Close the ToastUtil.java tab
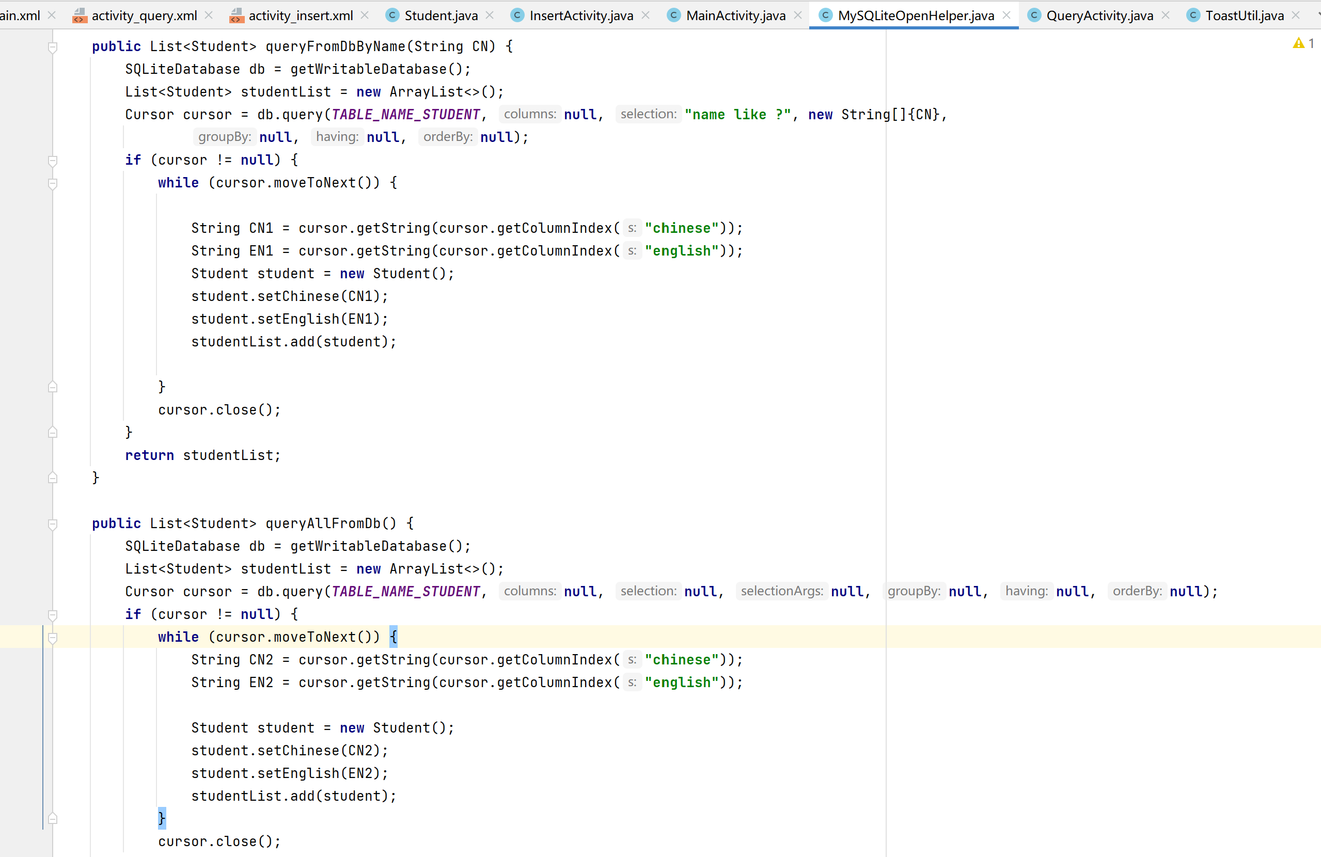Viewport: 1321px width, 857px height. coord(1296,15)
